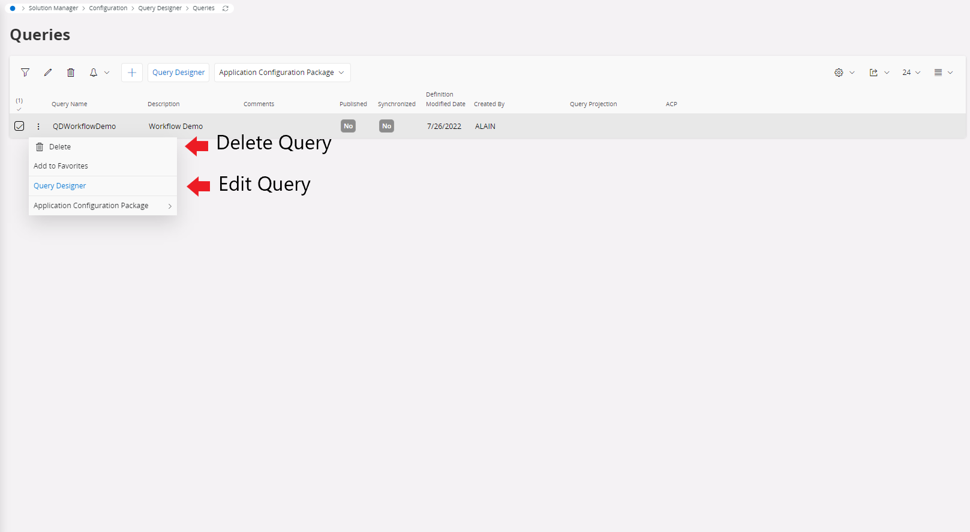
Task: Click the export share icon
Action: tap(873, 73)
